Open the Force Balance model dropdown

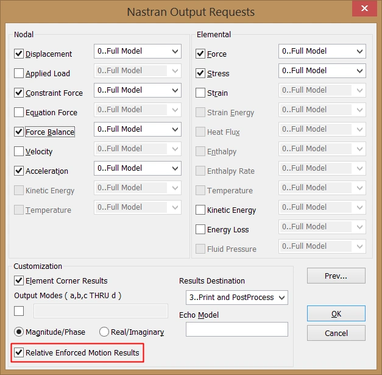click(x=138, y=129)
